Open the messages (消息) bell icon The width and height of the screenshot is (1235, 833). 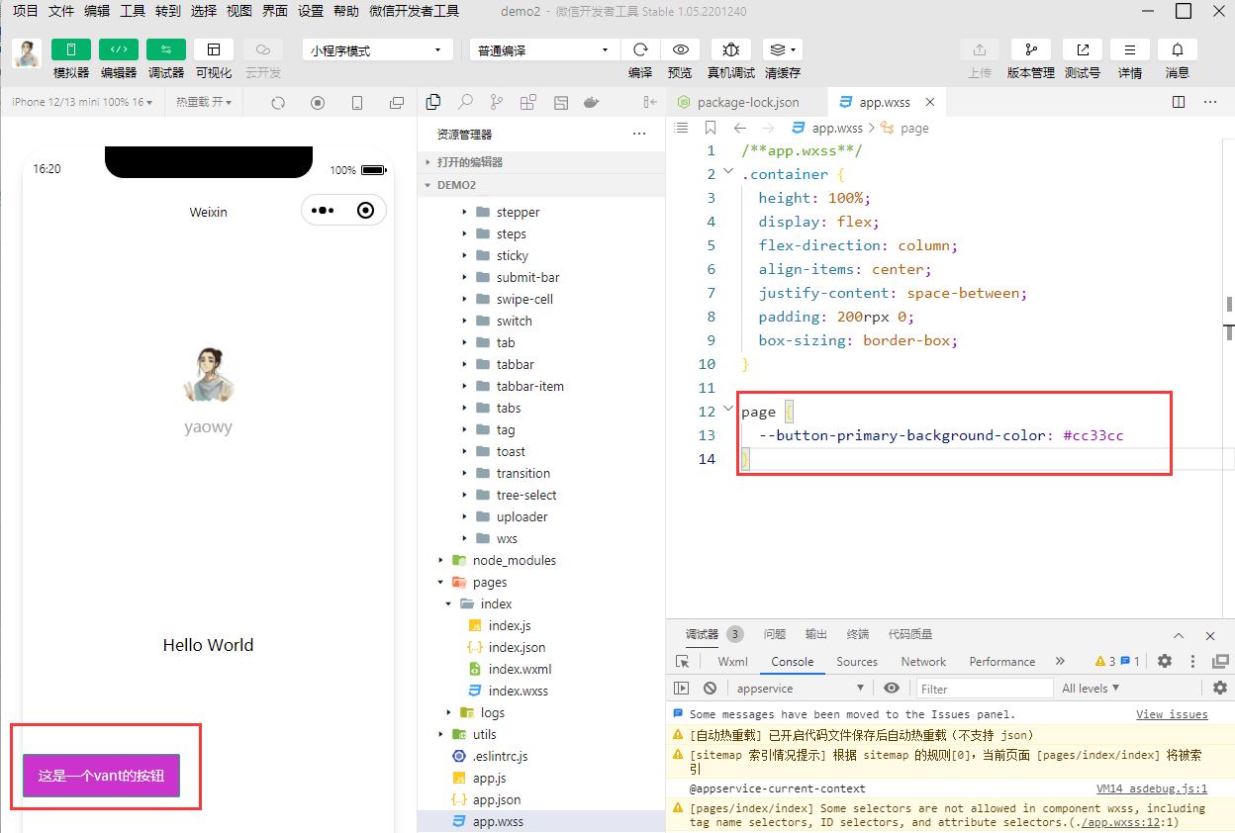[1178, 49]
